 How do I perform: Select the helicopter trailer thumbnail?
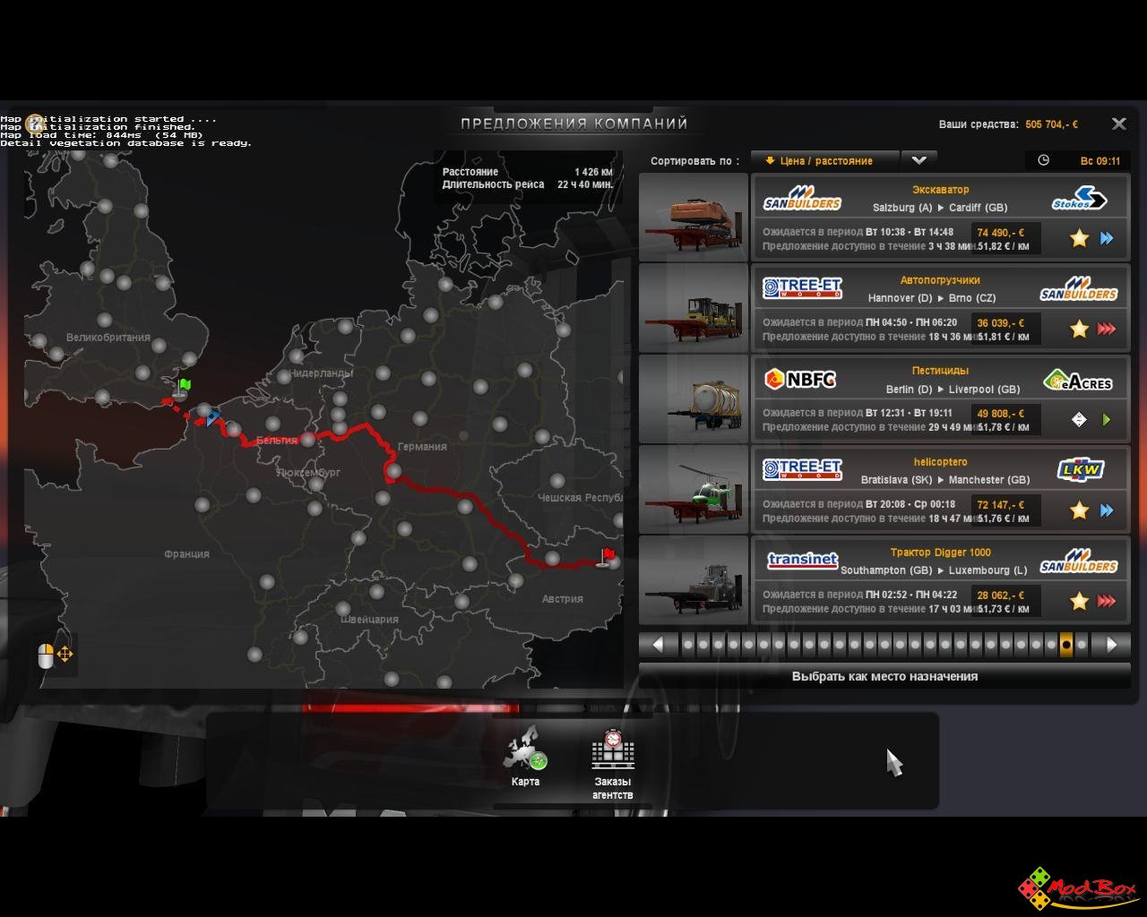click(694, 489)
